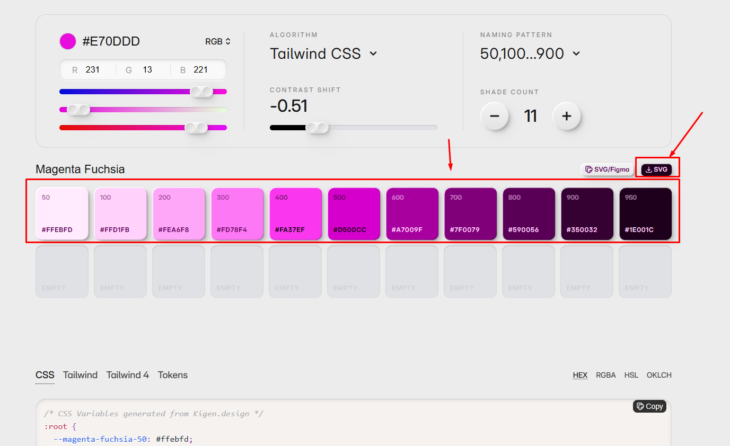This screenshot has width=730, height=446.
Task: Open the SVG/Figma export option
Action: click(x=606, y=170)
